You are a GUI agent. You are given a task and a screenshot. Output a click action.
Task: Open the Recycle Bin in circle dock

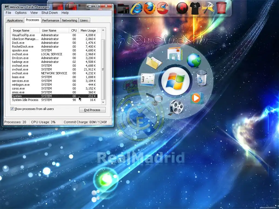[x=202, y=78]
